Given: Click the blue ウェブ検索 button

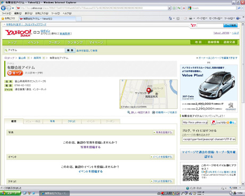Looking at the screenshot, I should [x=230, y=26].
